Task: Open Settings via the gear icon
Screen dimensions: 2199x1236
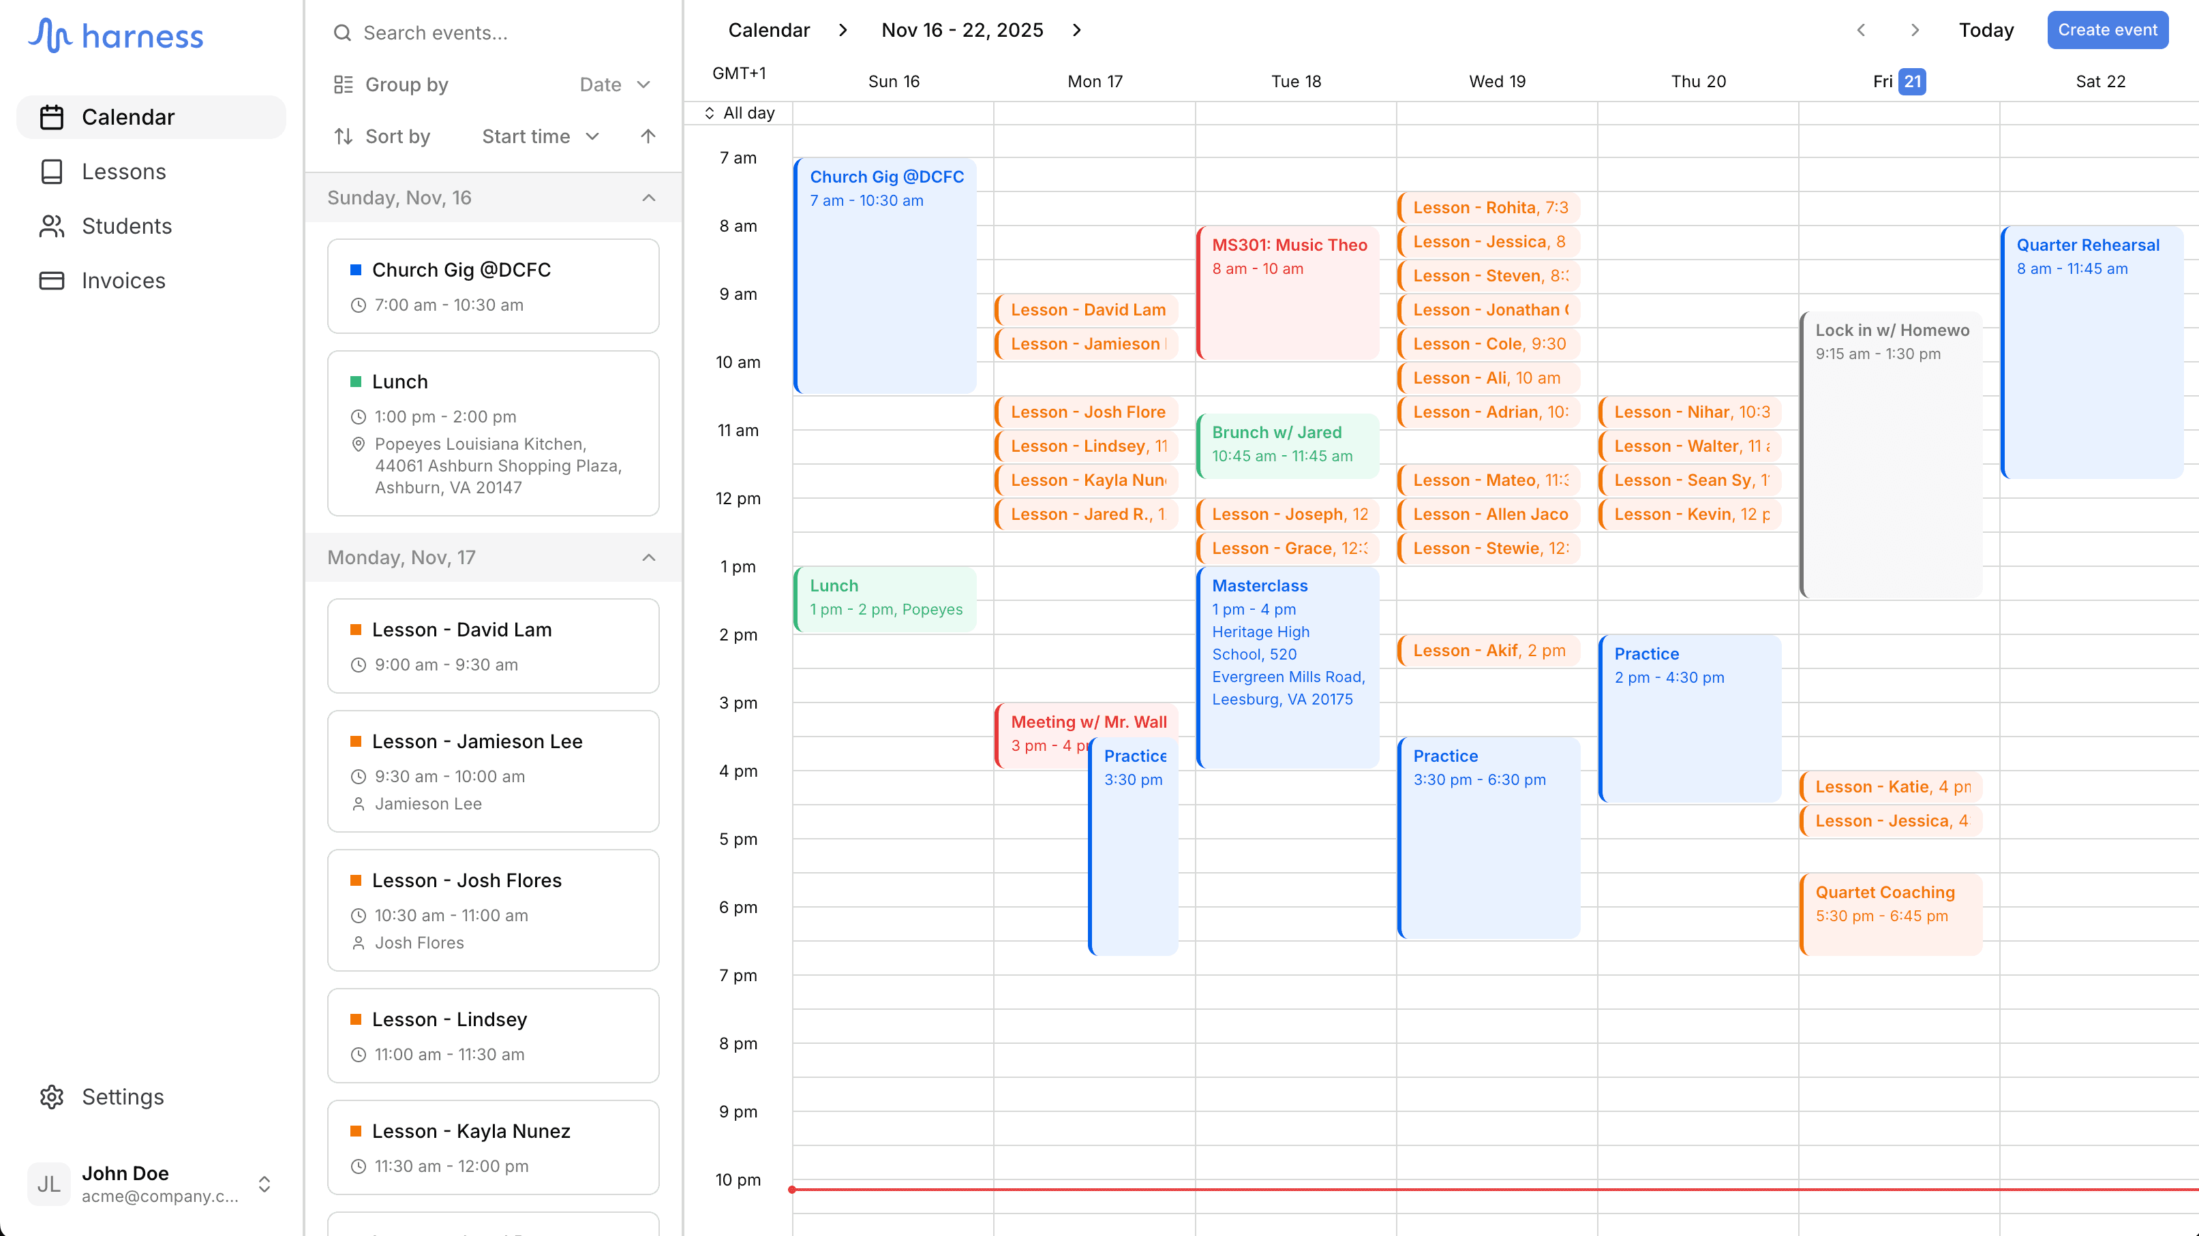Action: click(51, 1097)
